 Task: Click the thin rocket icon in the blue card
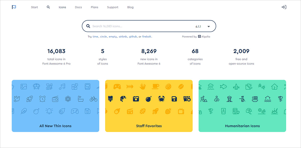point(30,99)
